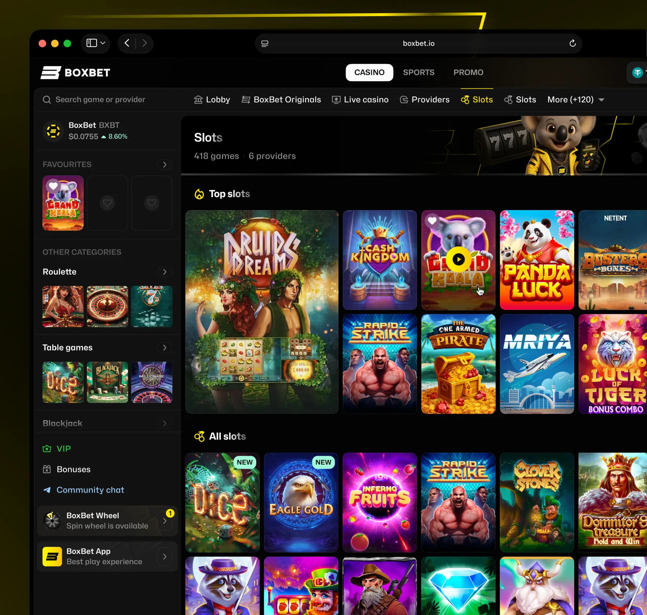Open browser sidebar dropdown chevron
The width and height of the screenshot is (647, 615).
click(x=103, y=43)
